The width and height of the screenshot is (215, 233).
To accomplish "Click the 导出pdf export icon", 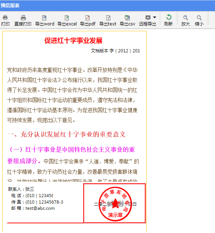I will 87,18.
